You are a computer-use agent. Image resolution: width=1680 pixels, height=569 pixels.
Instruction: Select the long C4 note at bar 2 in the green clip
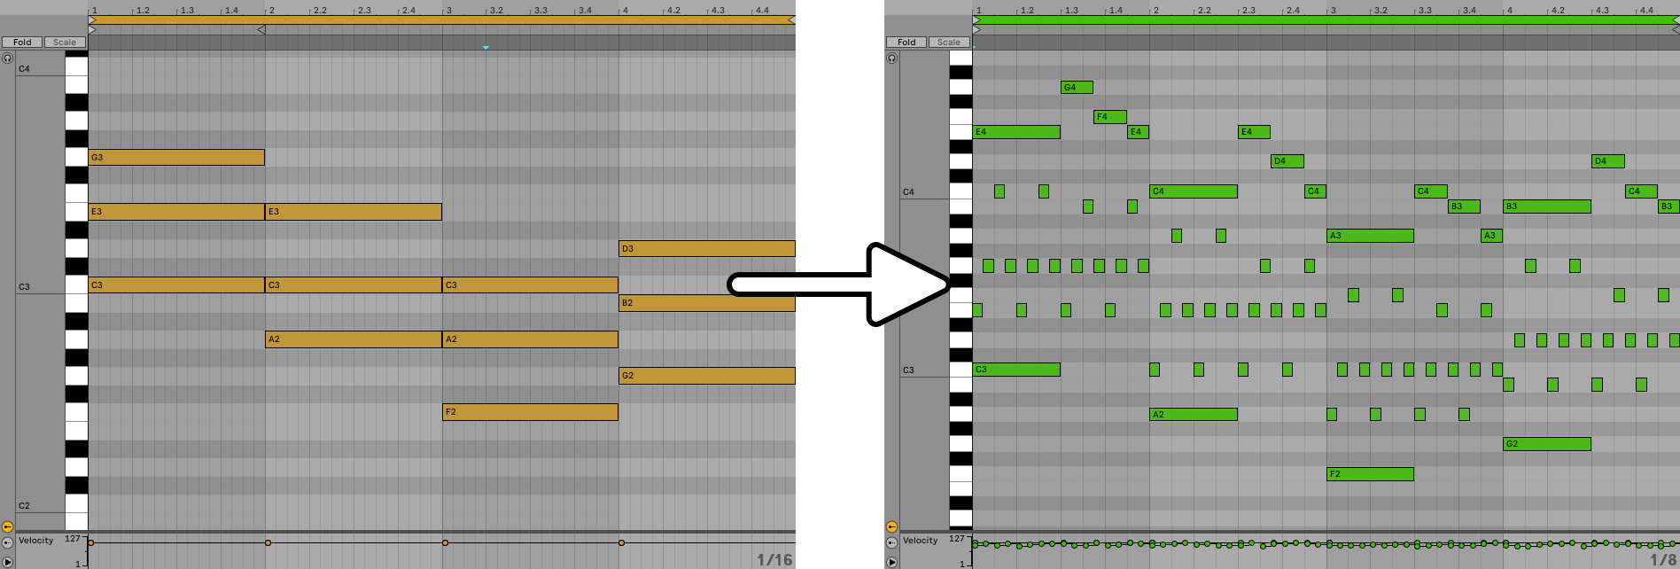coord(1194,191)
